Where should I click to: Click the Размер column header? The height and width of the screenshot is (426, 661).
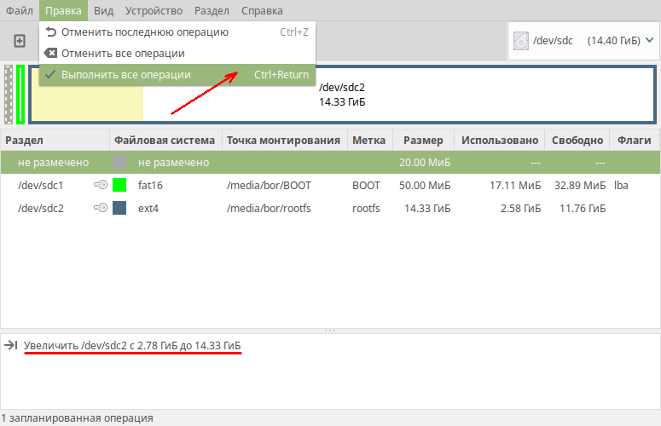click(x=423, y=141)
